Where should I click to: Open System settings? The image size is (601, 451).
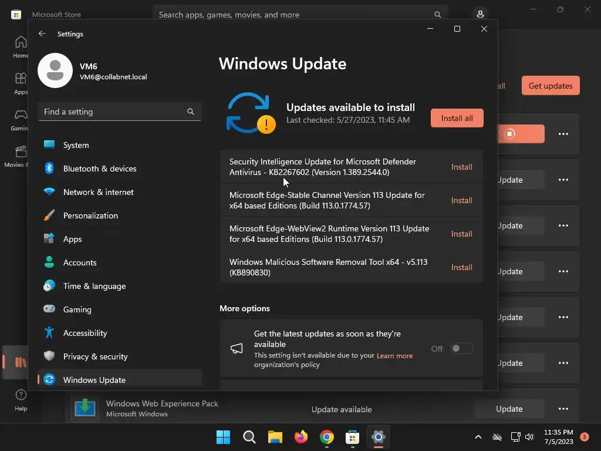(x=120, y=146)
